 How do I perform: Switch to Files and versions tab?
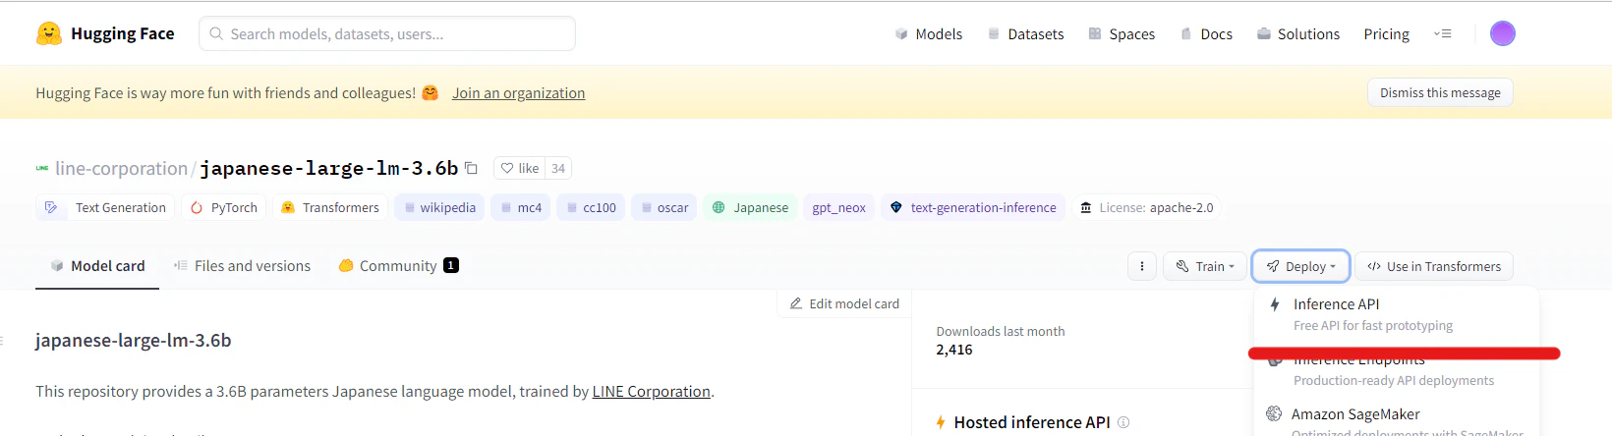click(242, 266)
